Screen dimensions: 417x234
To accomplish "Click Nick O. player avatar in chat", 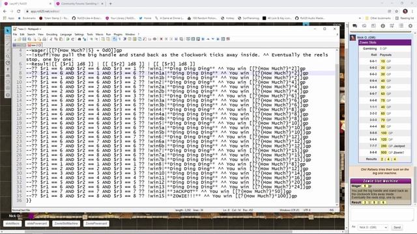I will (x=353, y=38).
